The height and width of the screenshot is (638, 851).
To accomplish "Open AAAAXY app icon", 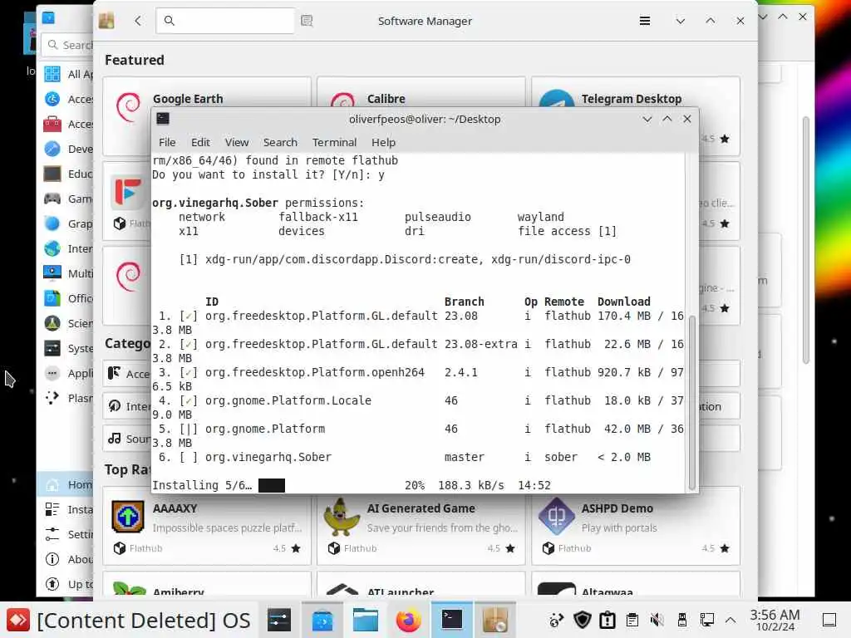I will (x=128, y=517).
